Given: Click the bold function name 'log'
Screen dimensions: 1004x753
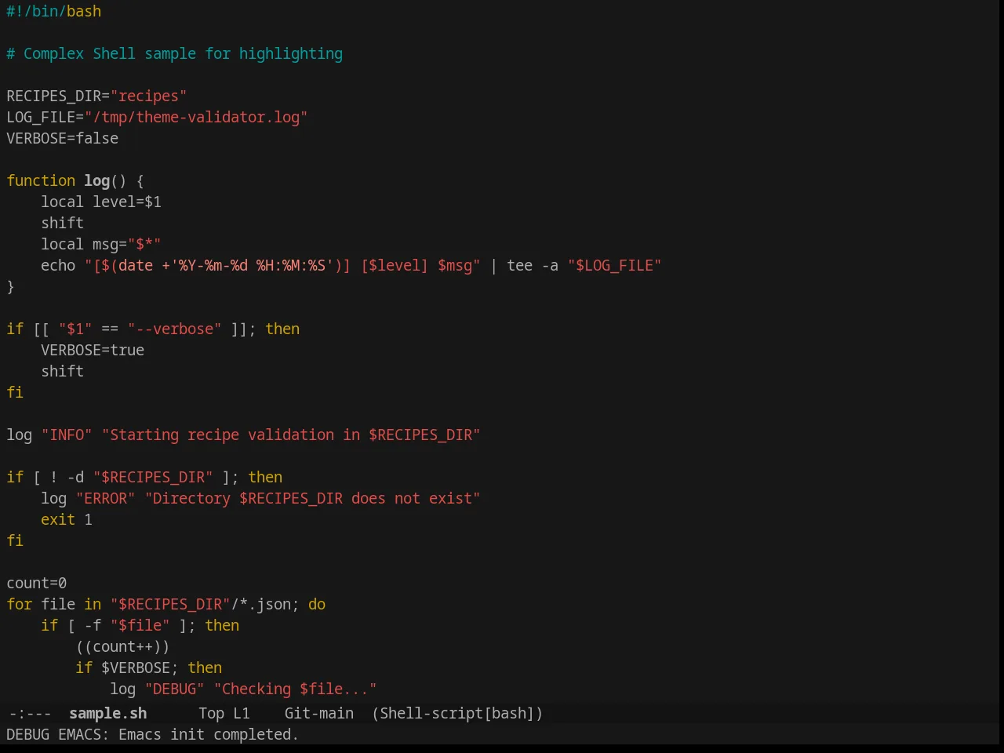Looking at the screenshot, I should pos(97,180).
